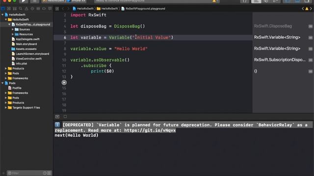This screenshot has height=176, width=314.
Task: Collapse the RxSwiftPlay...d.playground item
Action: 9,24
